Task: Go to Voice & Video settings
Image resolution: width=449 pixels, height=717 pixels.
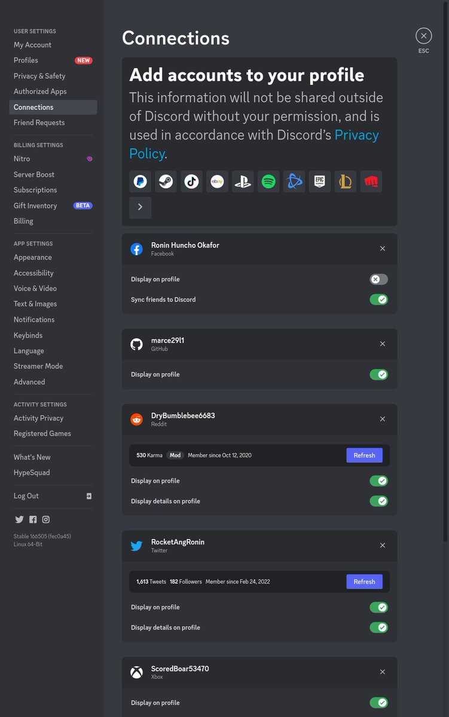Action: [x=53, y=289]
